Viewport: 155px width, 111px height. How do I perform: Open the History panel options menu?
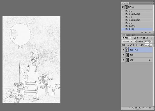153,3
